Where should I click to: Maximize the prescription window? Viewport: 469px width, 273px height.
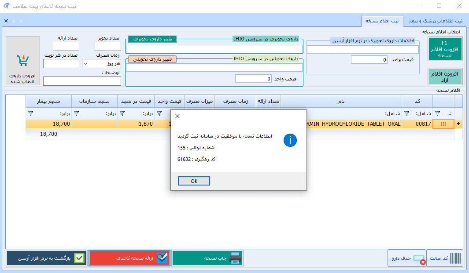click(439, 6)
